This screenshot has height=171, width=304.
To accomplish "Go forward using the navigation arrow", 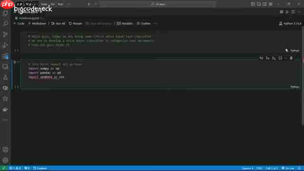I will coord(96,4).
